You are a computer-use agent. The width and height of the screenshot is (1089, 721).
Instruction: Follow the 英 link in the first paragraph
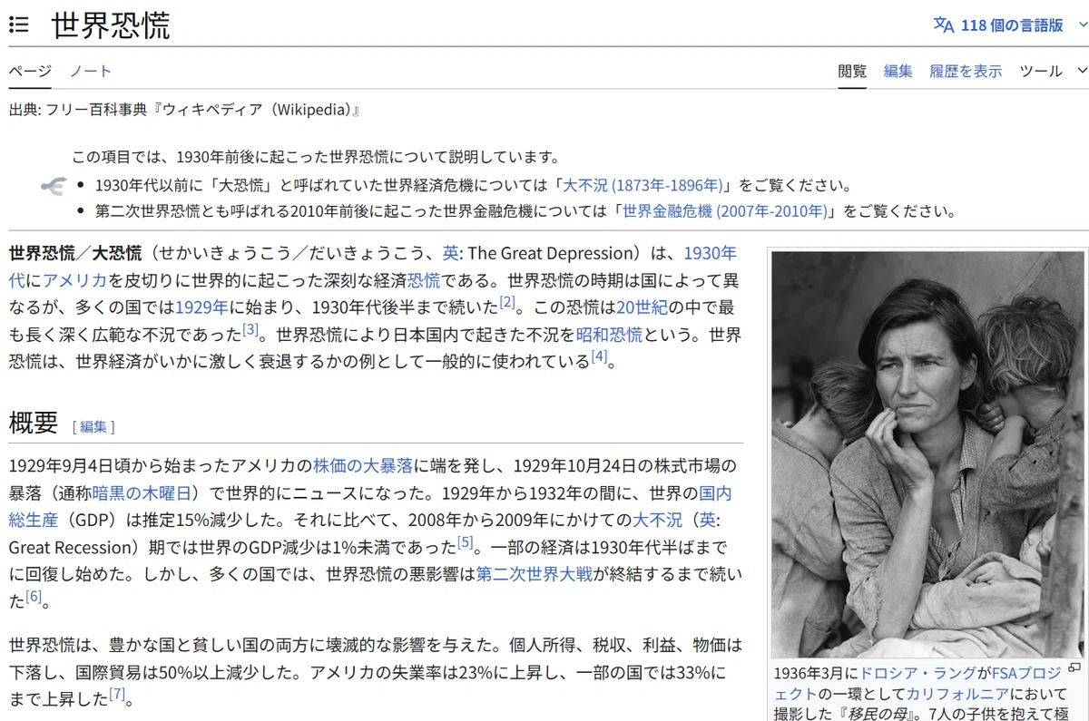(450, 253)
